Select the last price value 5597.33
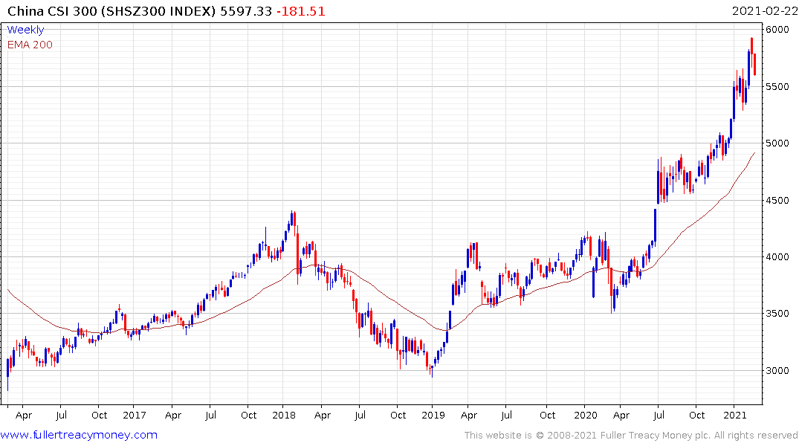799x446 pixels. (x=245, y=11)
